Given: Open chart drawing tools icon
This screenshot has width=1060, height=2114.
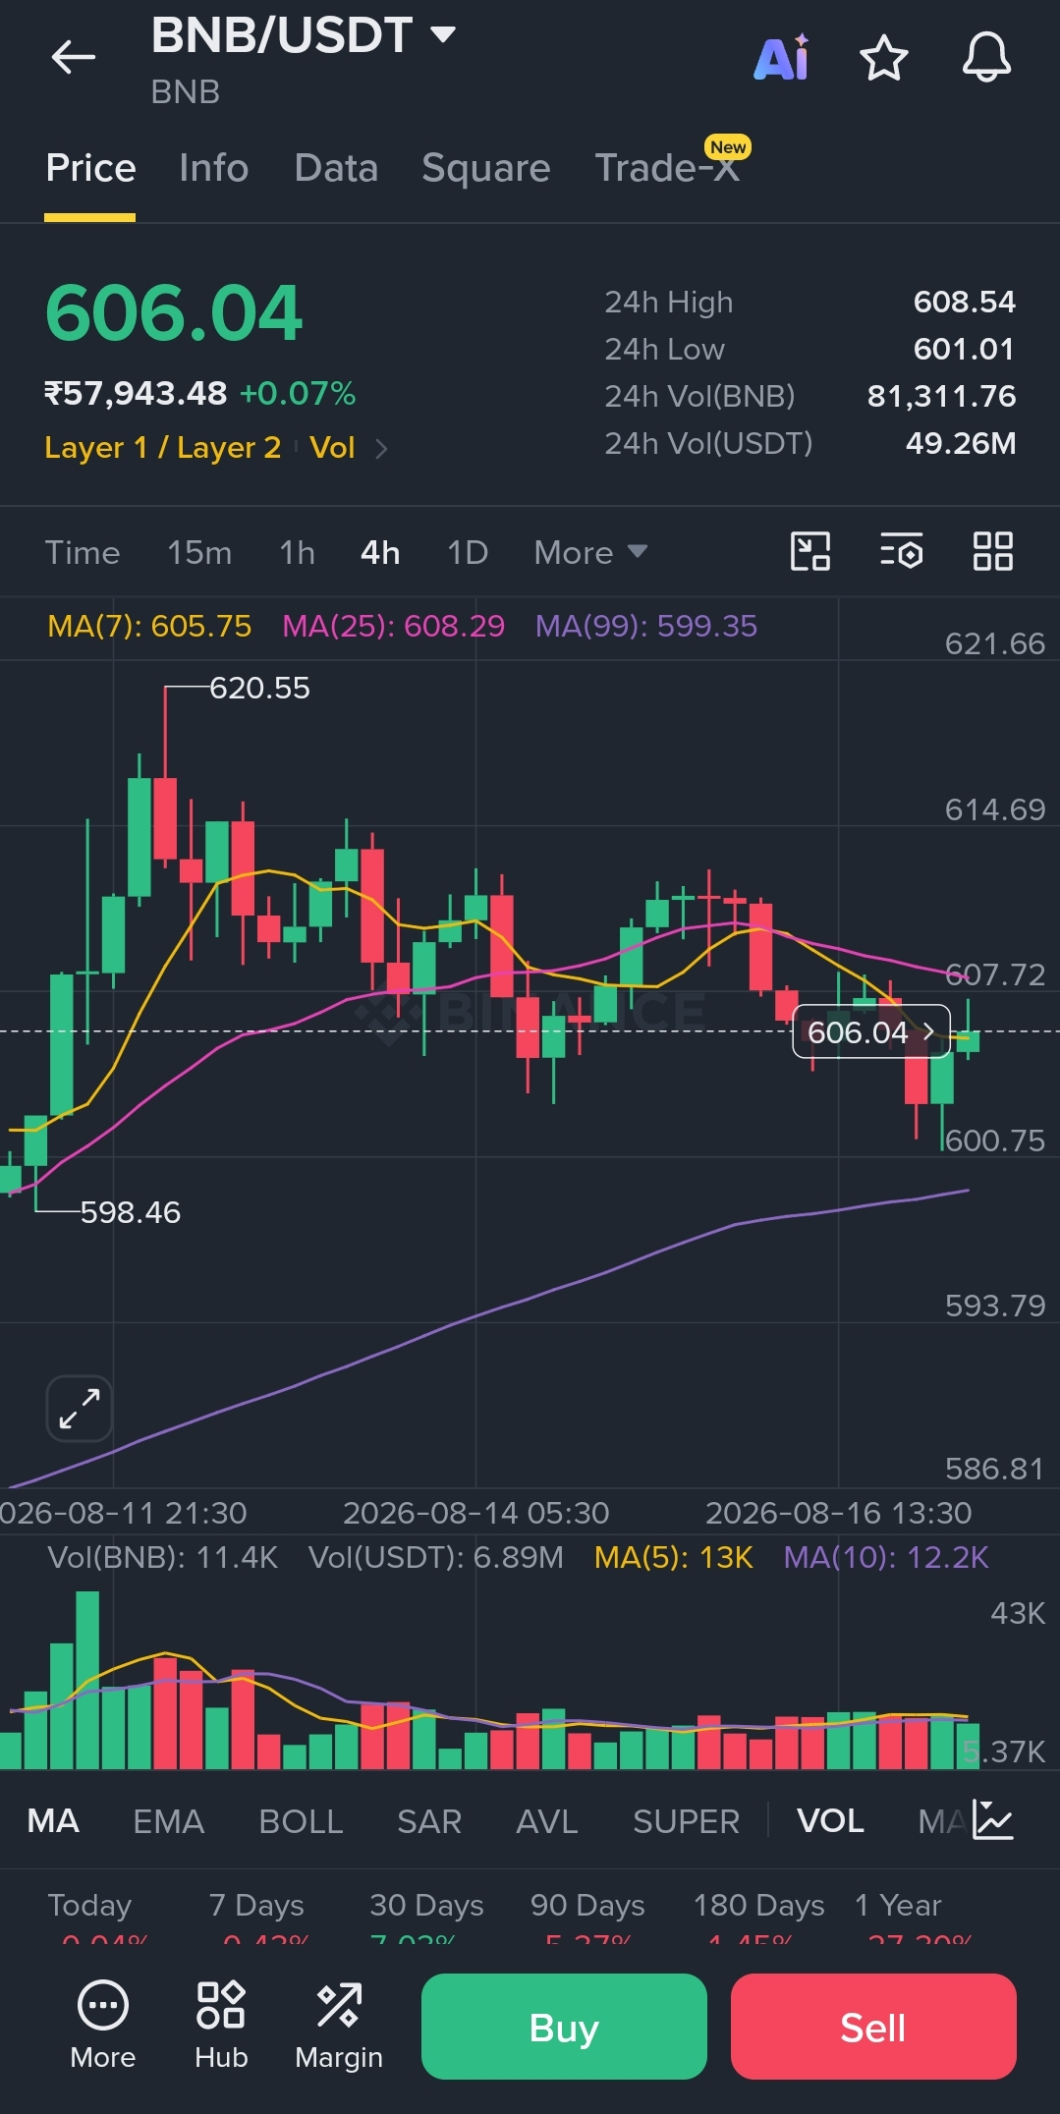Looking at the screenshot, I should [810, 551].
